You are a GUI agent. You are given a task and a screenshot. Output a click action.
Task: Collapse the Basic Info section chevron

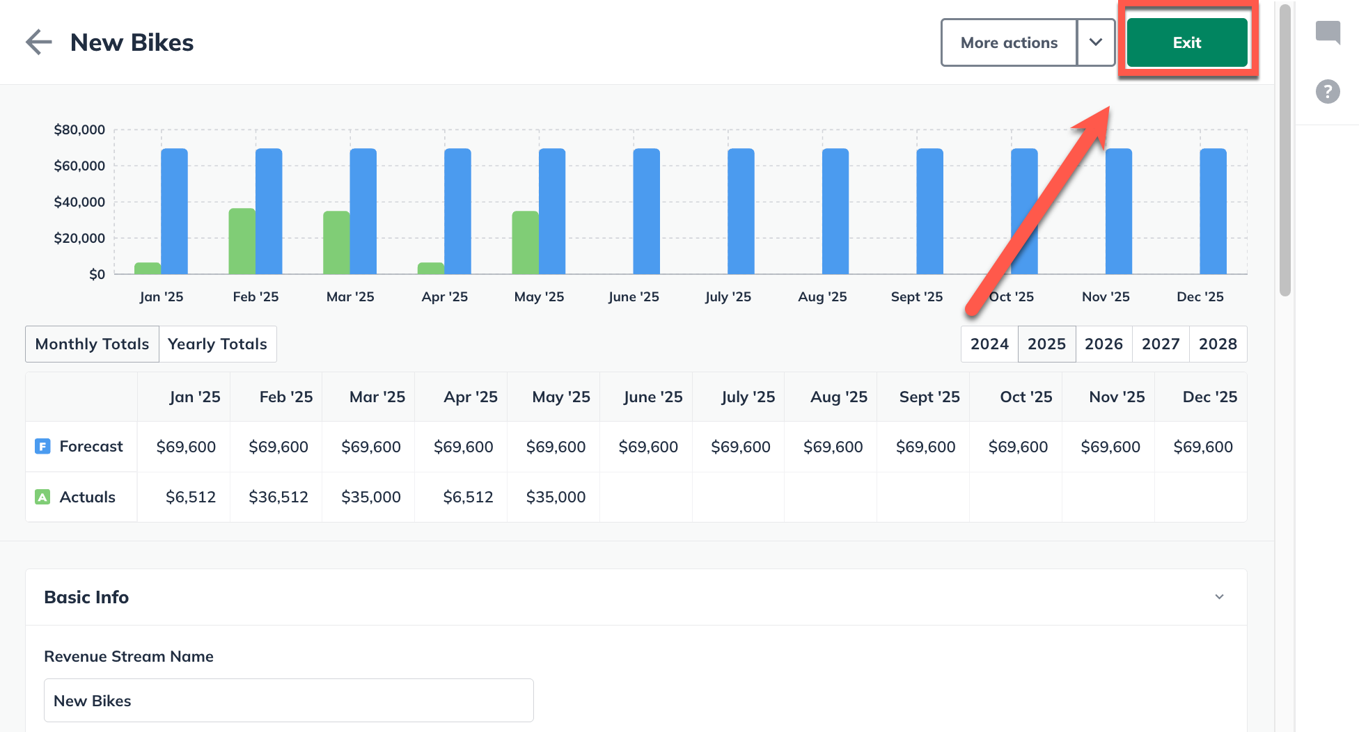(1219, 597)
